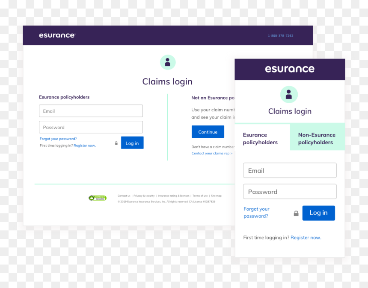Click the desktop Claims login heading
This screenshot has height=288, width=368.
167,81
